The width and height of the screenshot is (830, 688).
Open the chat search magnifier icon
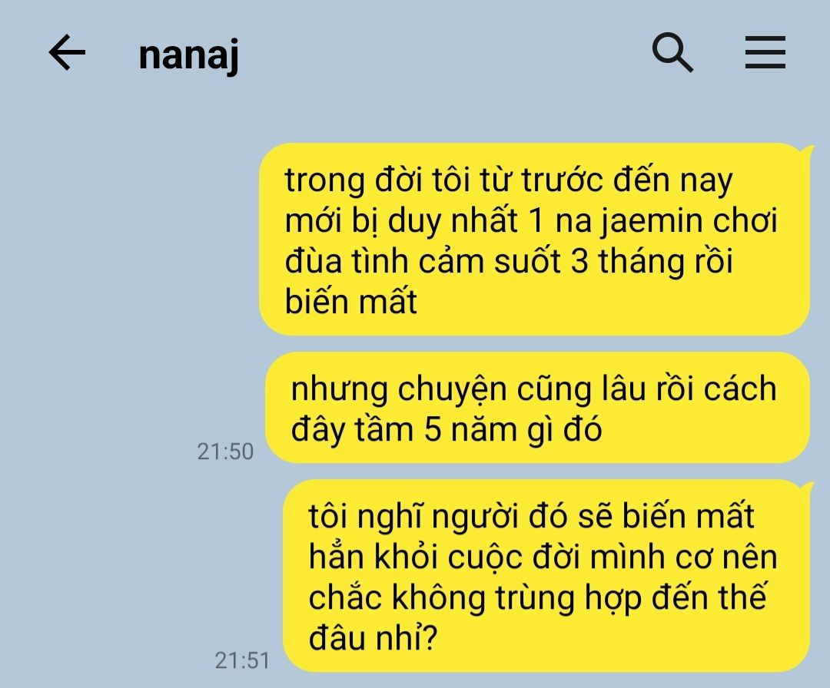672,51
